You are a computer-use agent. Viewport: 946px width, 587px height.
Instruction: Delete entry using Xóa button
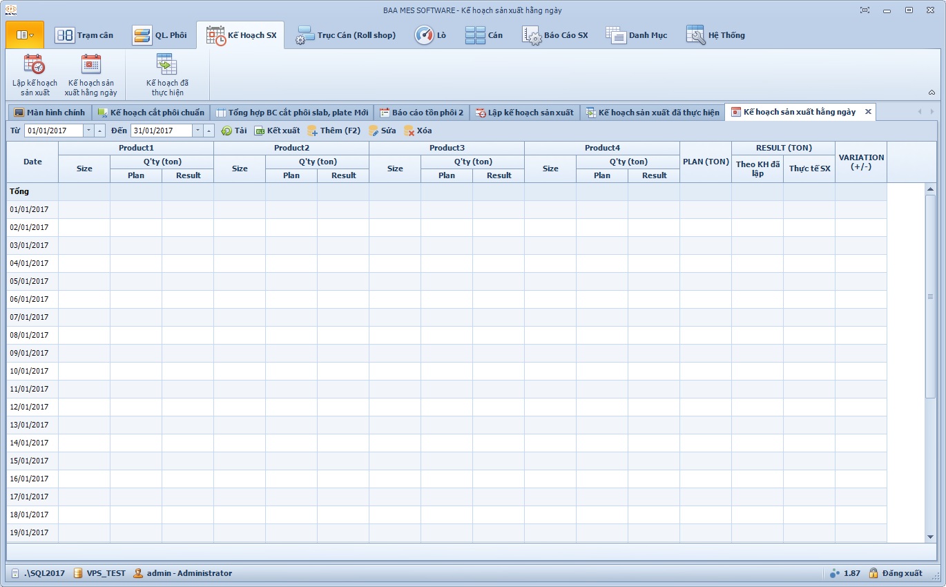click(418, 131)
